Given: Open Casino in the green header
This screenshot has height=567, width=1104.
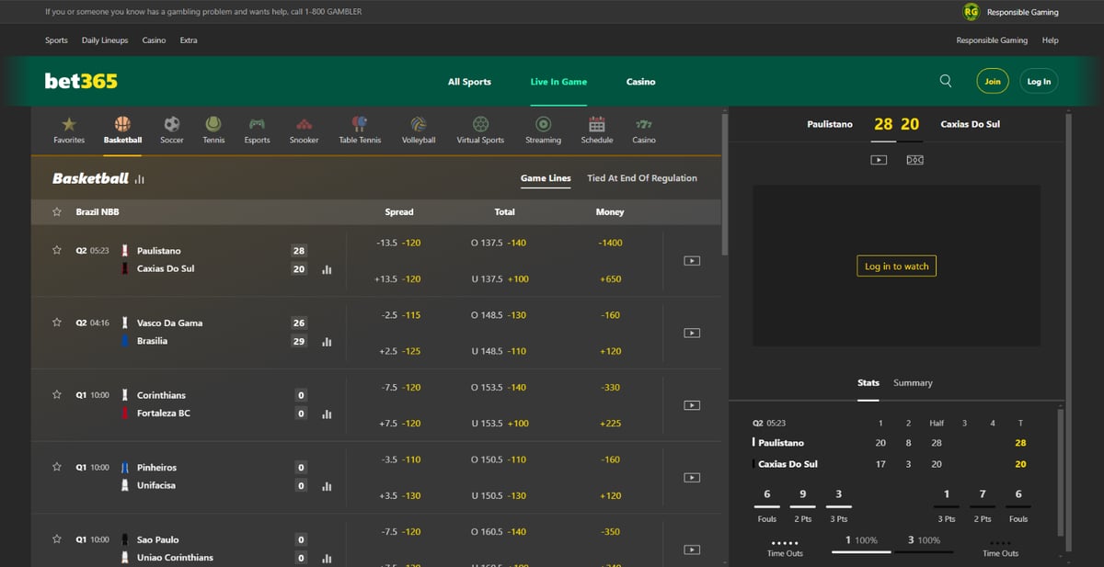Looking at the screenshot, I should pos(641,82).
